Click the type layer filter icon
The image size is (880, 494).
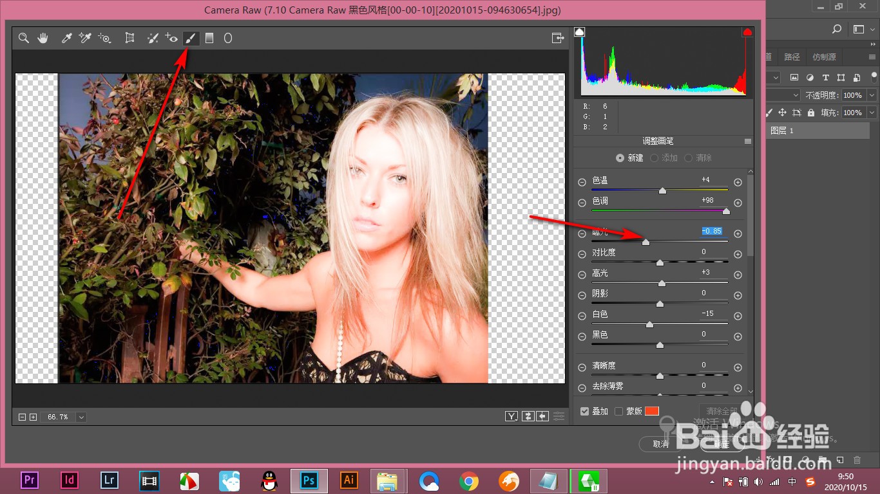coord(825,78)
